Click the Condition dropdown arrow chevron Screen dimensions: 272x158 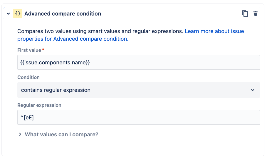[x=253, y=90]
